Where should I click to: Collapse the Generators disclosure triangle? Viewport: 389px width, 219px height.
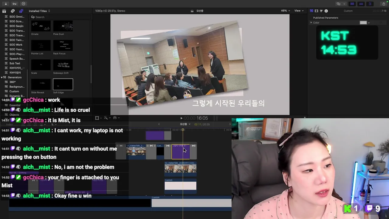(x=2, y=77)
